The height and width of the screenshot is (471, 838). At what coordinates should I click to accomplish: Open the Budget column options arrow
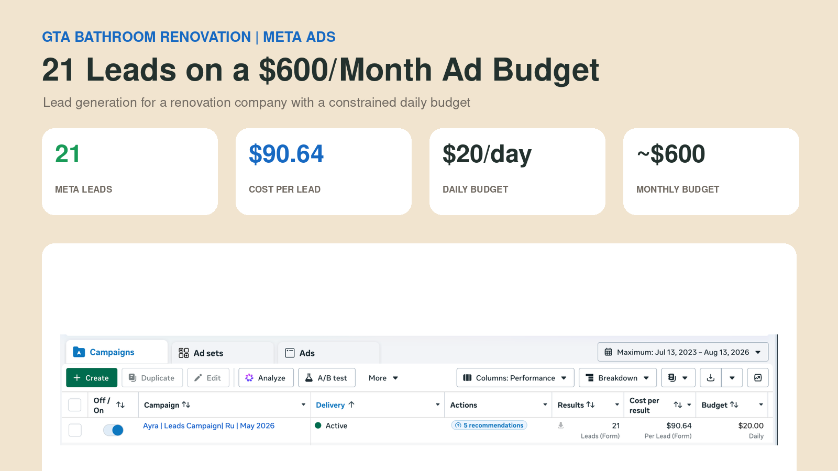[x=761, y=405]
